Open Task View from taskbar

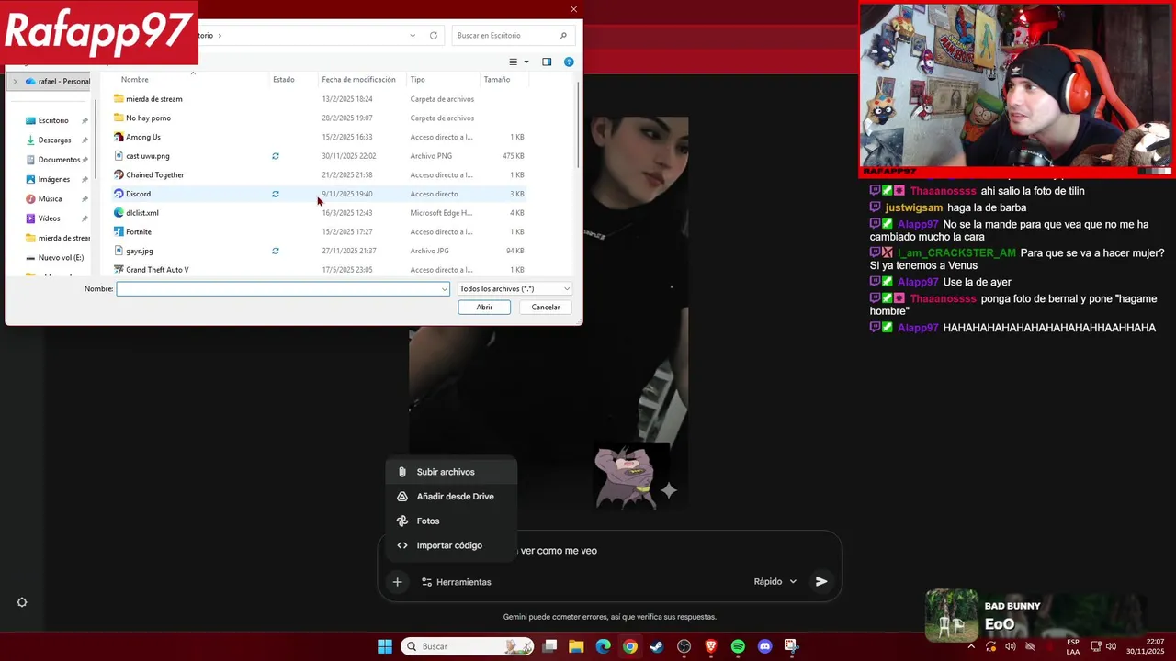pyautogui.click(x=549, y=646)
